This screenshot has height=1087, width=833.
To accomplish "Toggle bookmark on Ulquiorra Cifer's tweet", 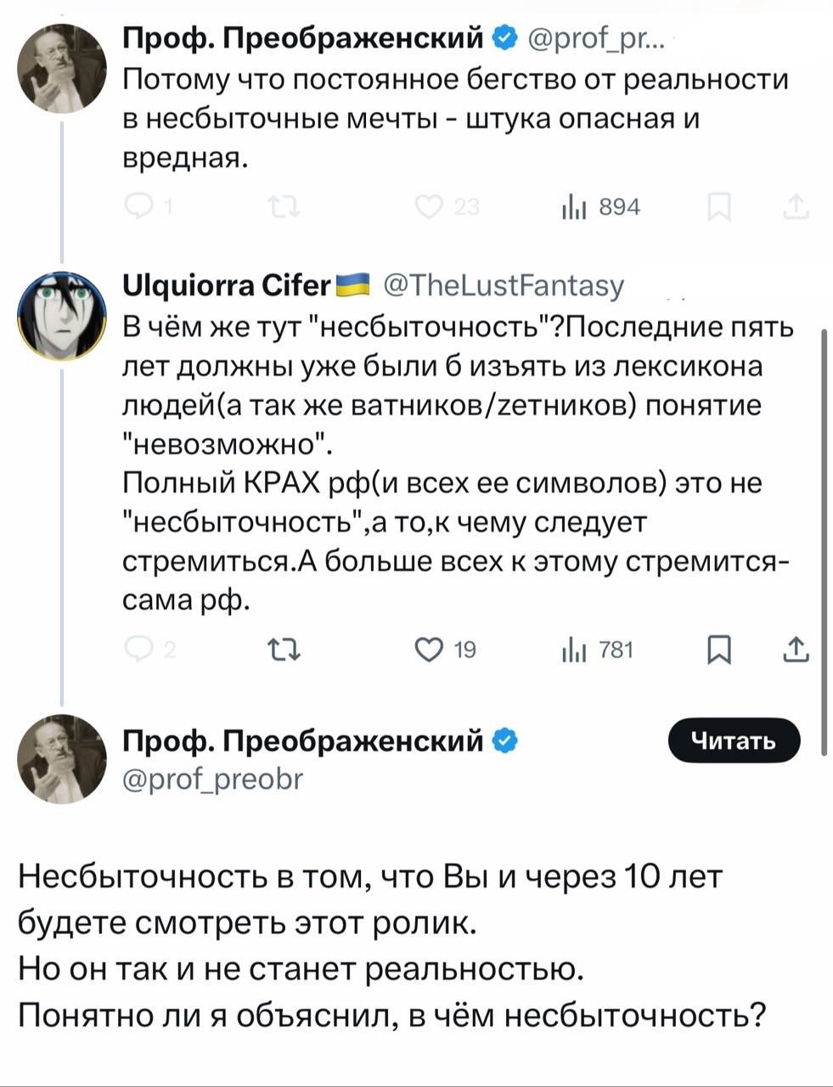I will (718, 651).
